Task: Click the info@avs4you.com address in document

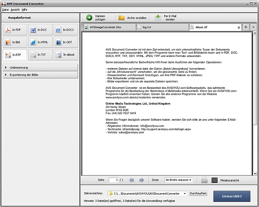Action: [152, 126]
